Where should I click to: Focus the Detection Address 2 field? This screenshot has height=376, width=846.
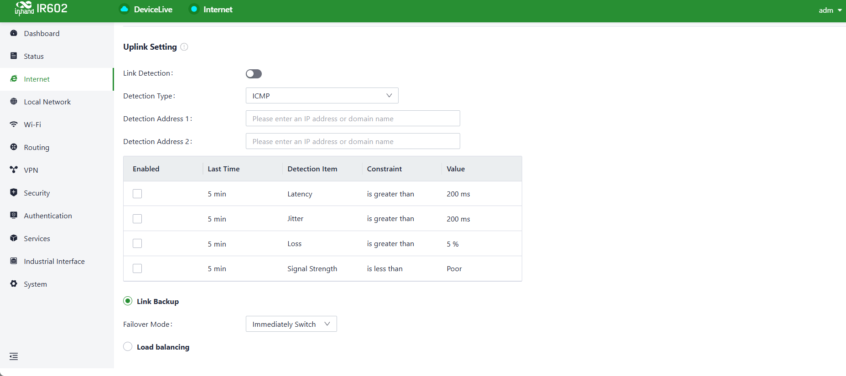(353, 141)
